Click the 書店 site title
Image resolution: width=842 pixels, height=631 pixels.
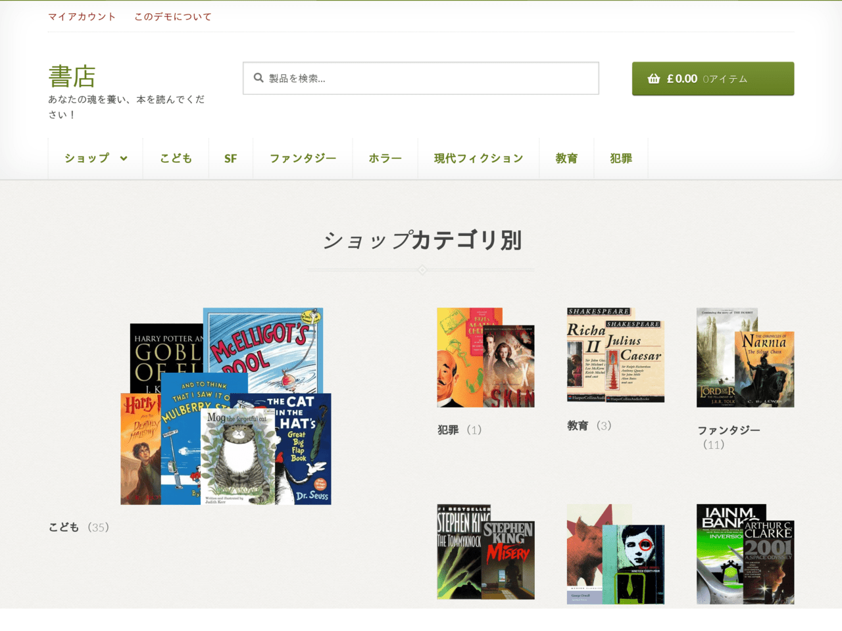72,76
